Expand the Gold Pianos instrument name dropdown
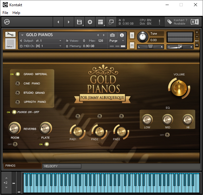 click(22, 35)
